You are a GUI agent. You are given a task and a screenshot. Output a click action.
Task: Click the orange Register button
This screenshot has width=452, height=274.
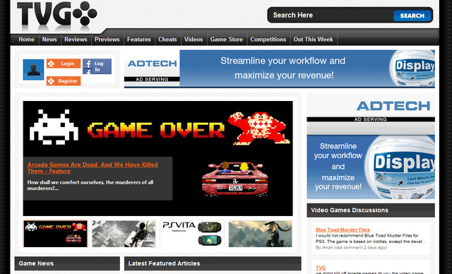pyautogui.click(x=64, y=81)
